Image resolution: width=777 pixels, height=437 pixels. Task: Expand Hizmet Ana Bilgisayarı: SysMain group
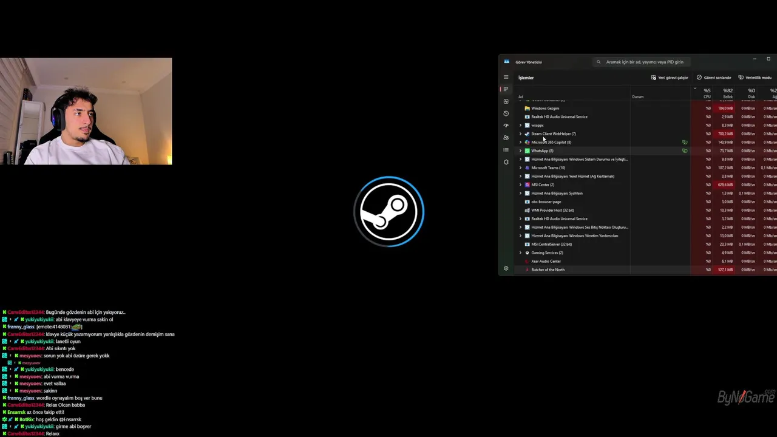tap(520, 193)
